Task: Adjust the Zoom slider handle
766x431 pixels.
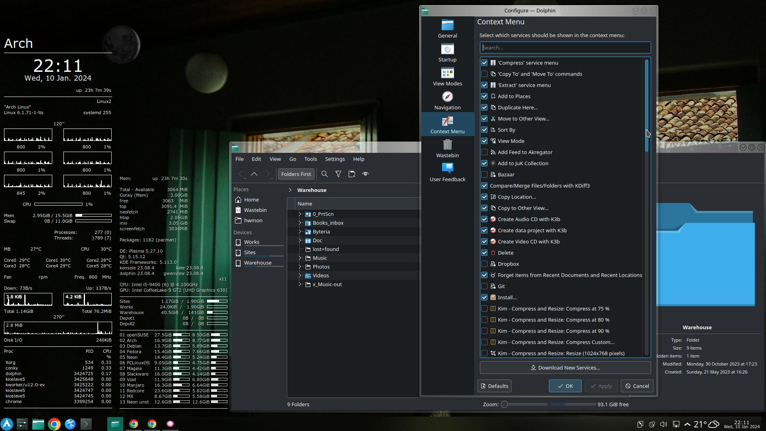Action: [x=504, y=404]
